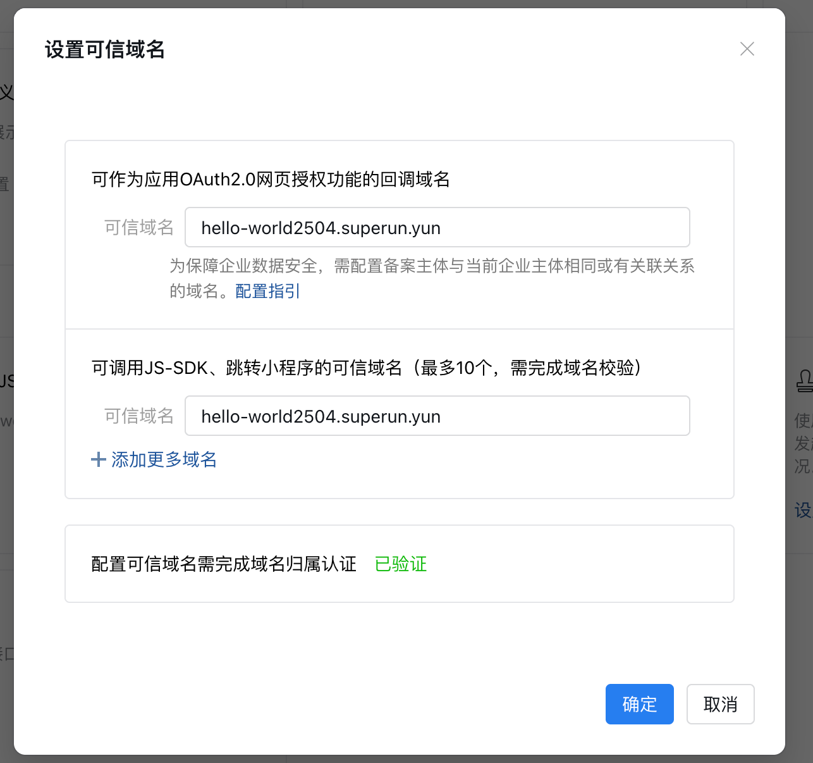
Task: Confirm with the blue 确定 button
Action: [x=639, y=704]
